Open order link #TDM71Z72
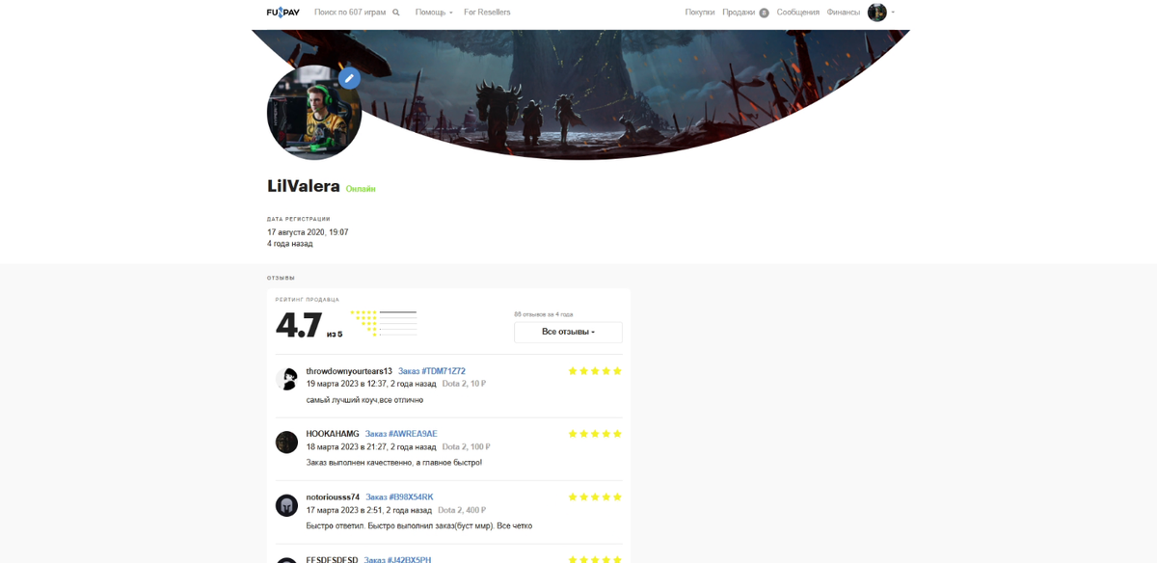Screen dimensions: 1157x563 point(432,371)
